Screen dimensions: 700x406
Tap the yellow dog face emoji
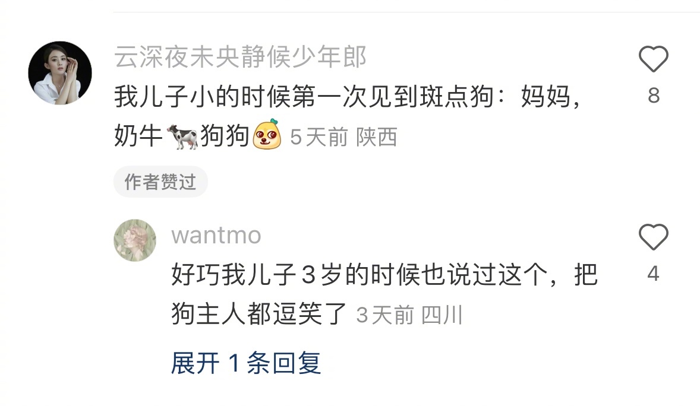pyautogui.click(x=267, y=134)
